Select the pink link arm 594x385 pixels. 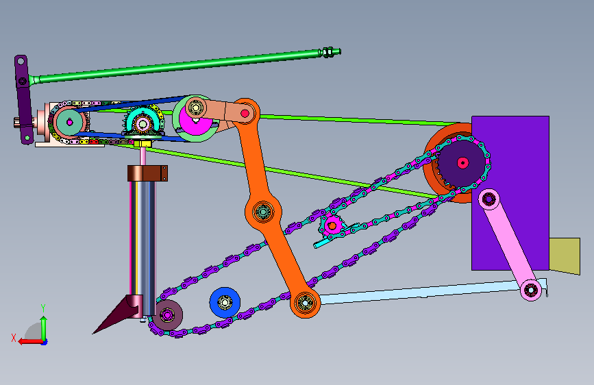pyautogui.click(x=510, y=245)
